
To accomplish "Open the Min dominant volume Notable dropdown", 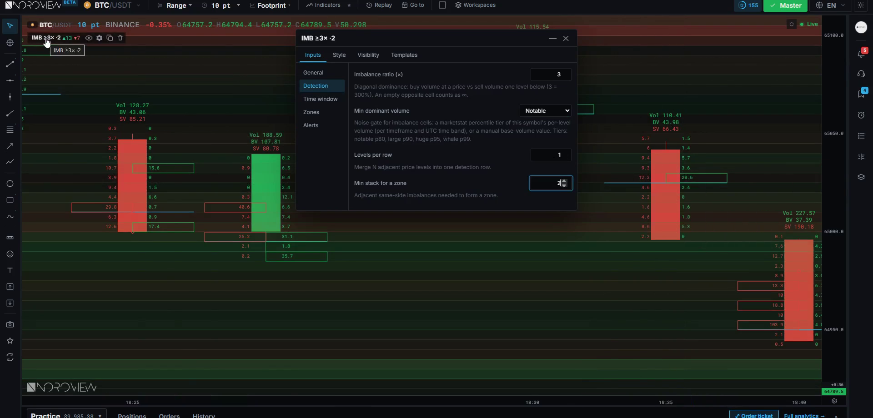I will point(546,110).
